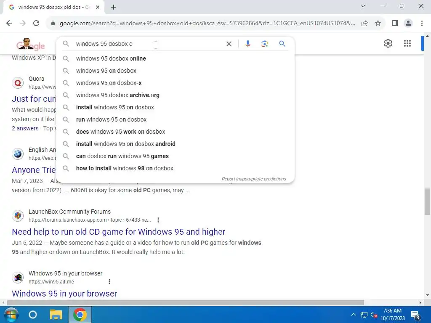Open the Quora 'Just for curi' result
The image size is (431, 323).
click(x=34, y=99)
